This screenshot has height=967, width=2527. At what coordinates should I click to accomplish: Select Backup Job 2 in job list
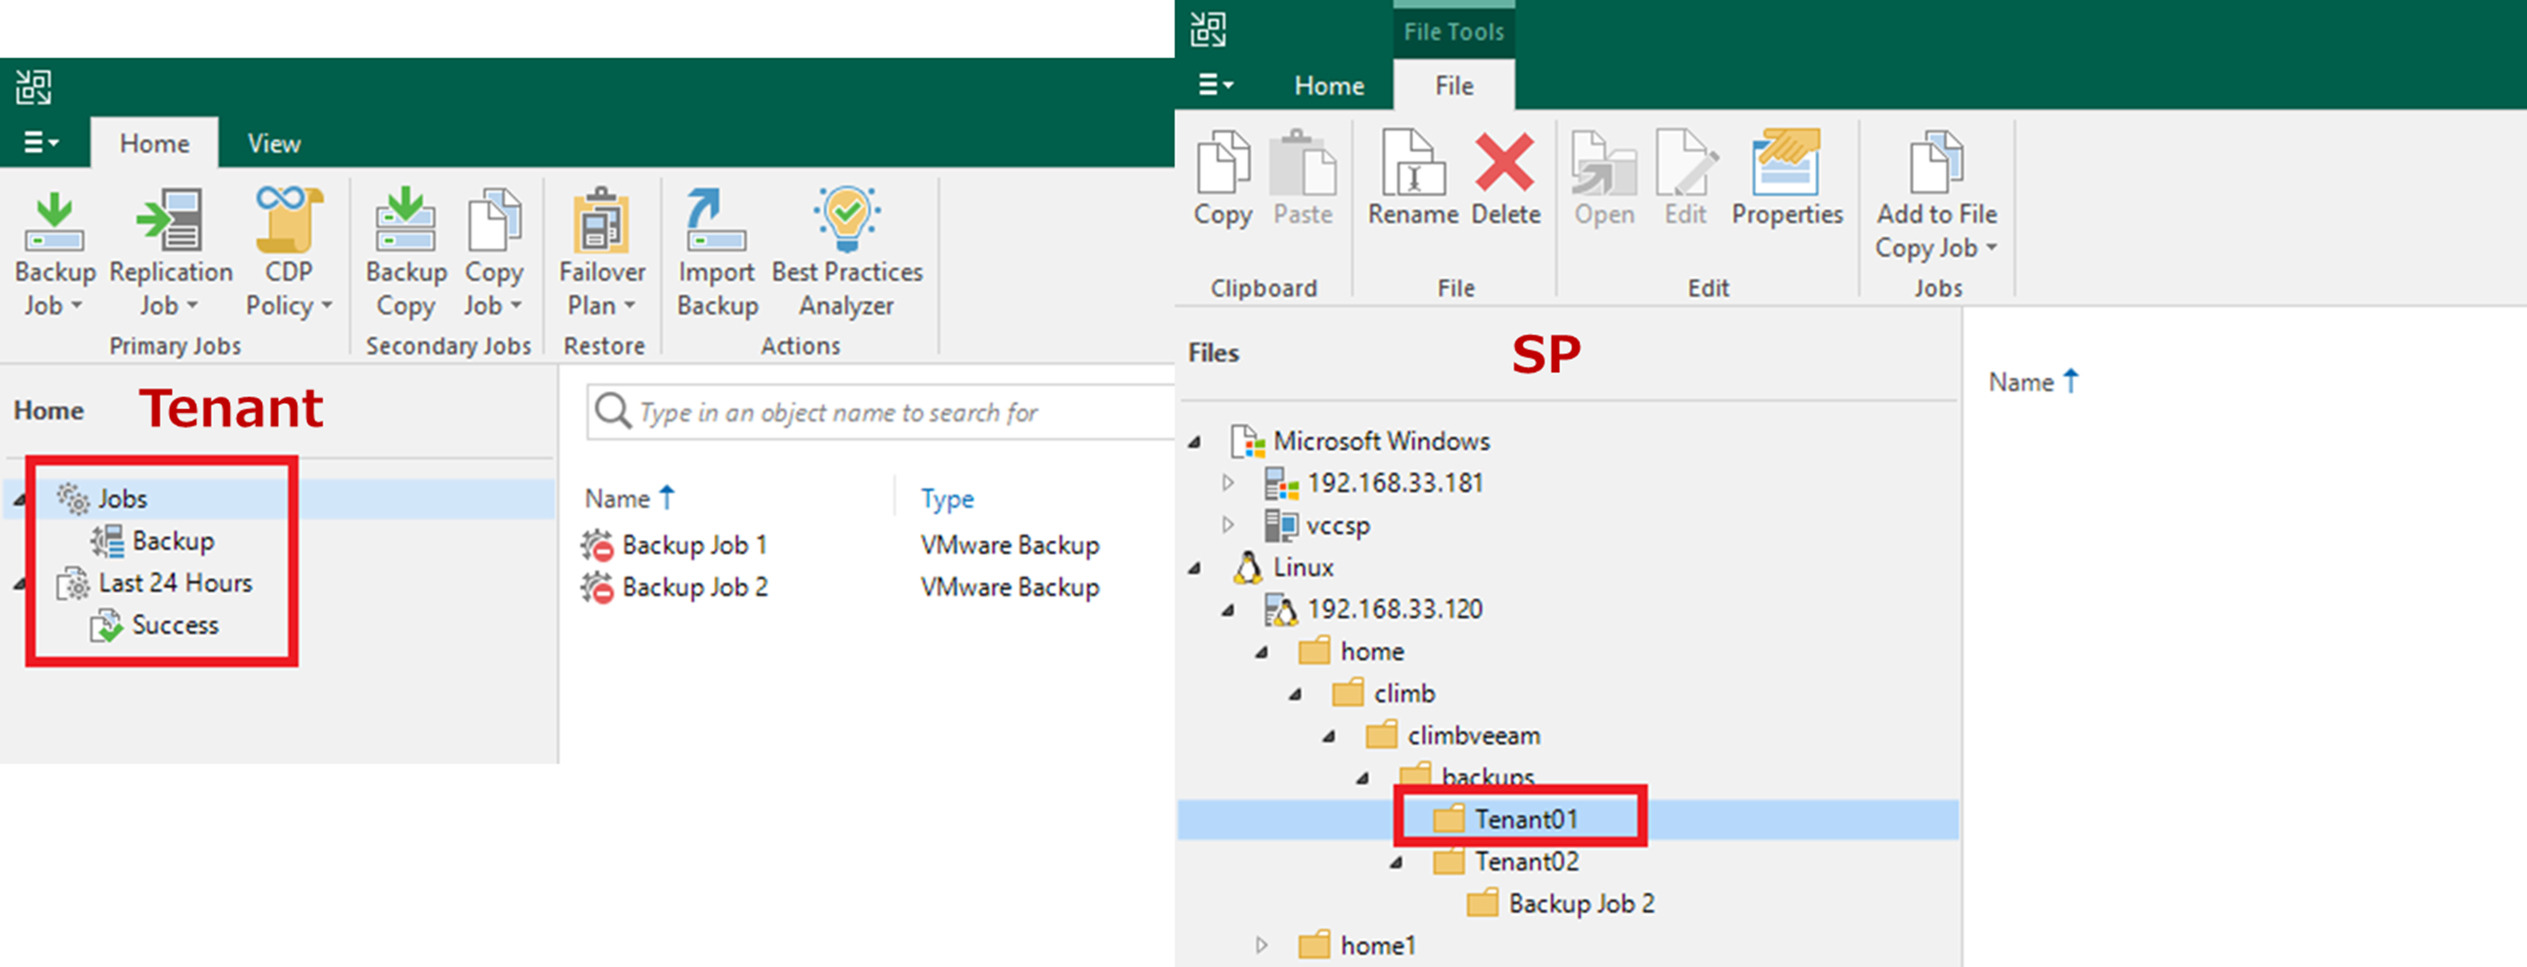click(x=694, y=586)
